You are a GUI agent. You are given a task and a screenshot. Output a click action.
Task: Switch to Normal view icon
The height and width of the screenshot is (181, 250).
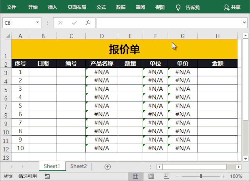click(x=135, y=176)
